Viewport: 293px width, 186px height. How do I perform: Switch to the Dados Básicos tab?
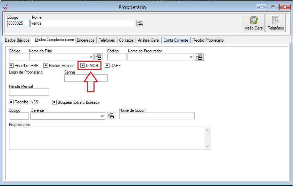coord(17,40)
